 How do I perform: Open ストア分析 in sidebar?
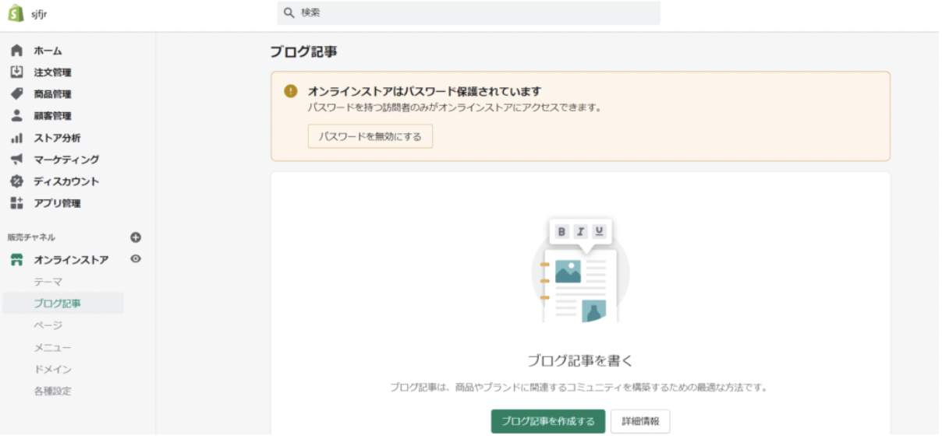coord(57,138)
